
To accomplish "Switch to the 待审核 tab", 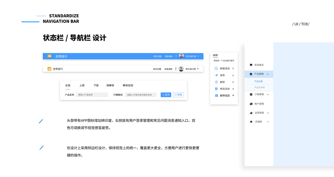I will point(110,85).
